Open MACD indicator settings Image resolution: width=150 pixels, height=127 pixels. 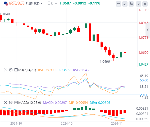click(11, 102)
